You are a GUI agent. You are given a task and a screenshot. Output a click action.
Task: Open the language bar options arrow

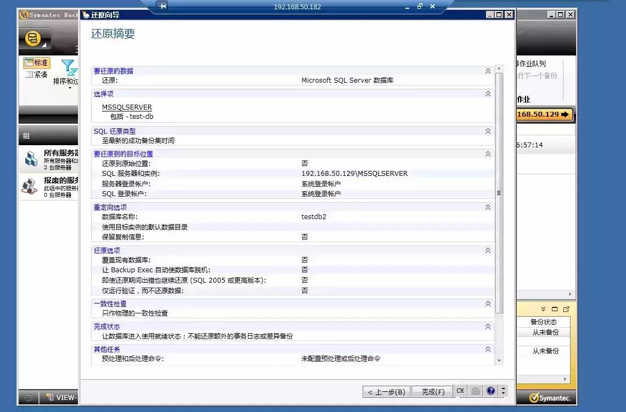[x=503, y=391]
